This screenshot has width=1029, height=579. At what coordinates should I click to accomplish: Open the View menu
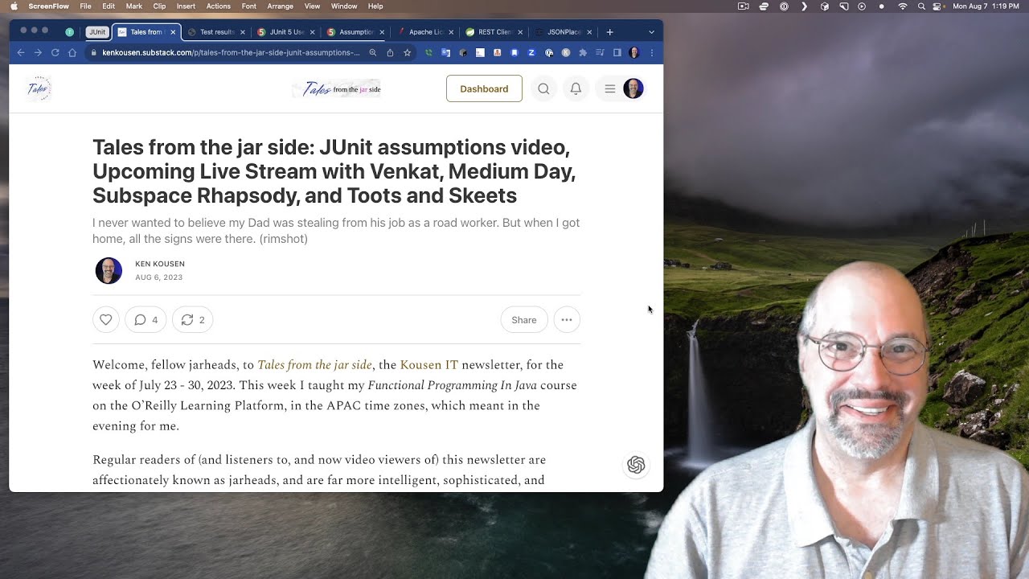coord(312,6)
